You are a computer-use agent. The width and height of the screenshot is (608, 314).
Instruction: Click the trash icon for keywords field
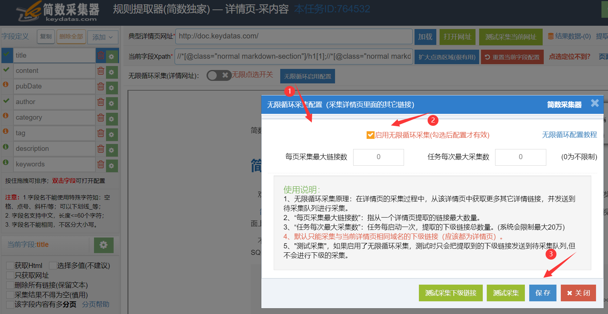point(101,165)
